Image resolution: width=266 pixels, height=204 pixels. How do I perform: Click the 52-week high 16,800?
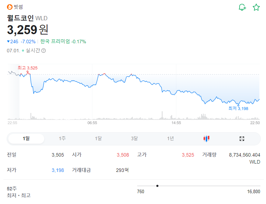tap(253, 191)
